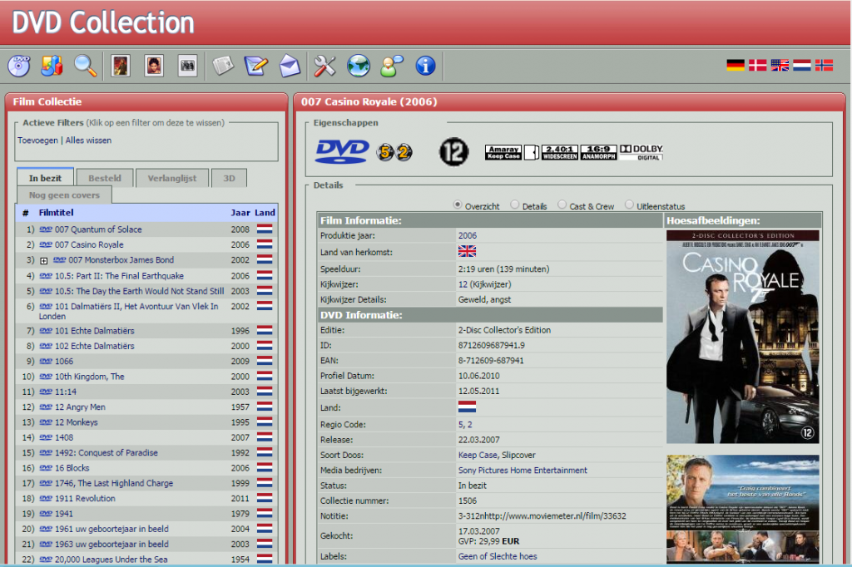
Task: Click the notepad with pencil icon
Action: (x=255, y=65)
